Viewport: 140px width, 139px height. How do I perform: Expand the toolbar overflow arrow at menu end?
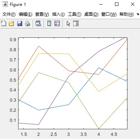tap(138, 14)
